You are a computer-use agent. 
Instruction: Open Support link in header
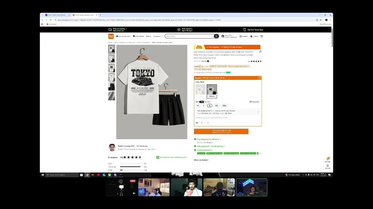pos(244,36)
